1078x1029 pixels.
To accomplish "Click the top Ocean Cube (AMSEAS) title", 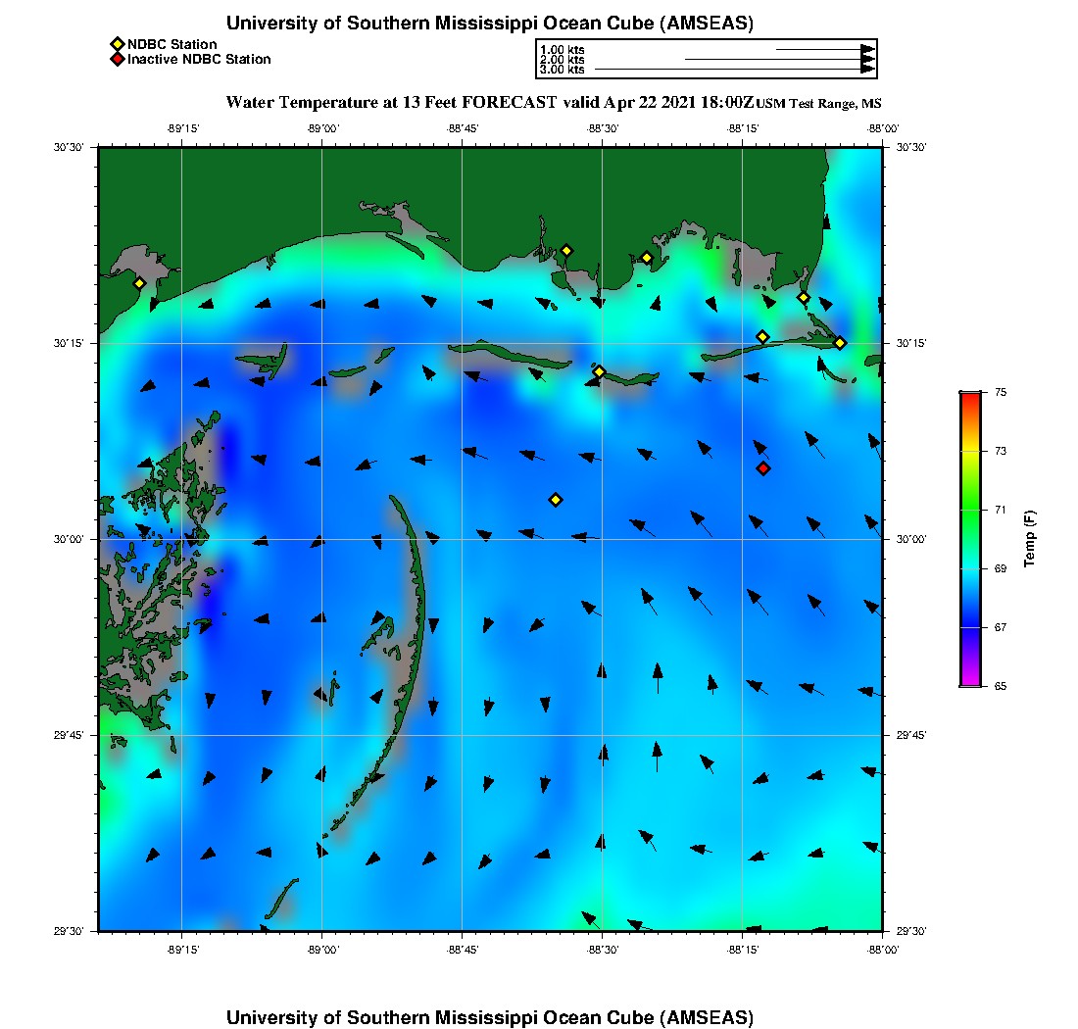I will (490, 24).
